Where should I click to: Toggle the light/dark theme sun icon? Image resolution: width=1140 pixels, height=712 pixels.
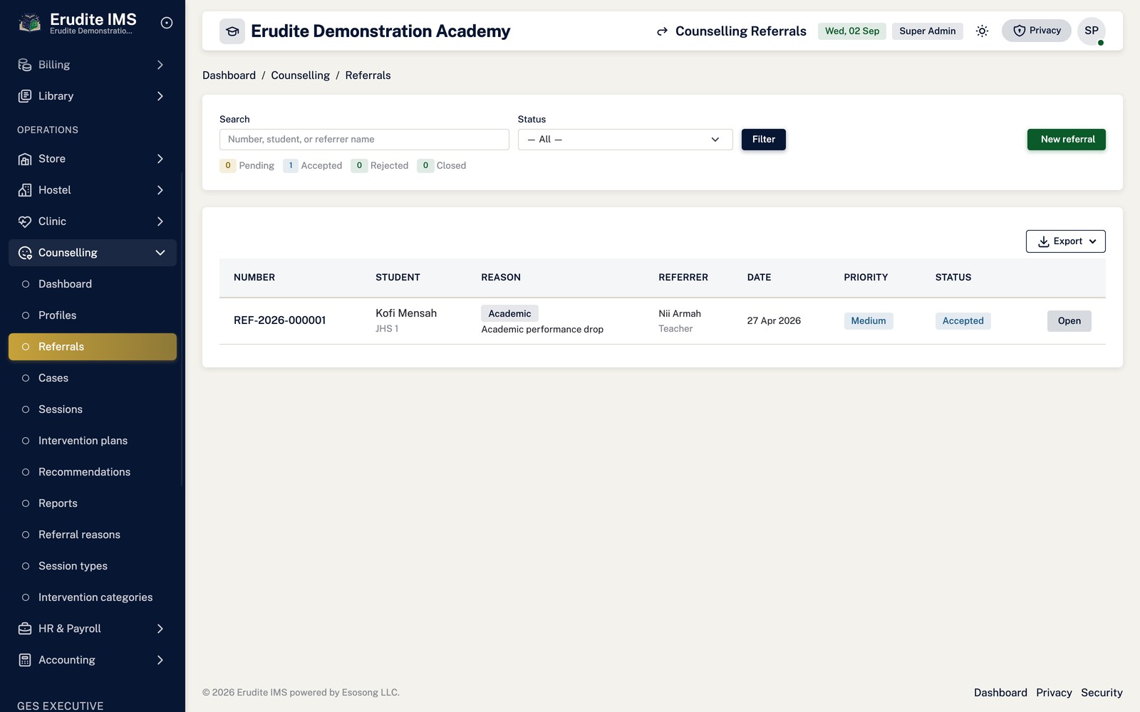point(982,31)
